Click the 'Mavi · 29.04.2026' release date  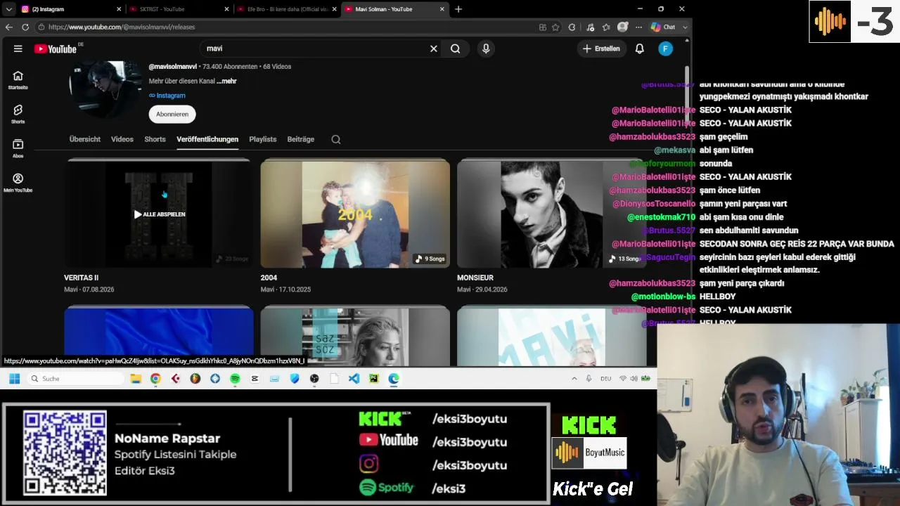click(x=482, y=290)
